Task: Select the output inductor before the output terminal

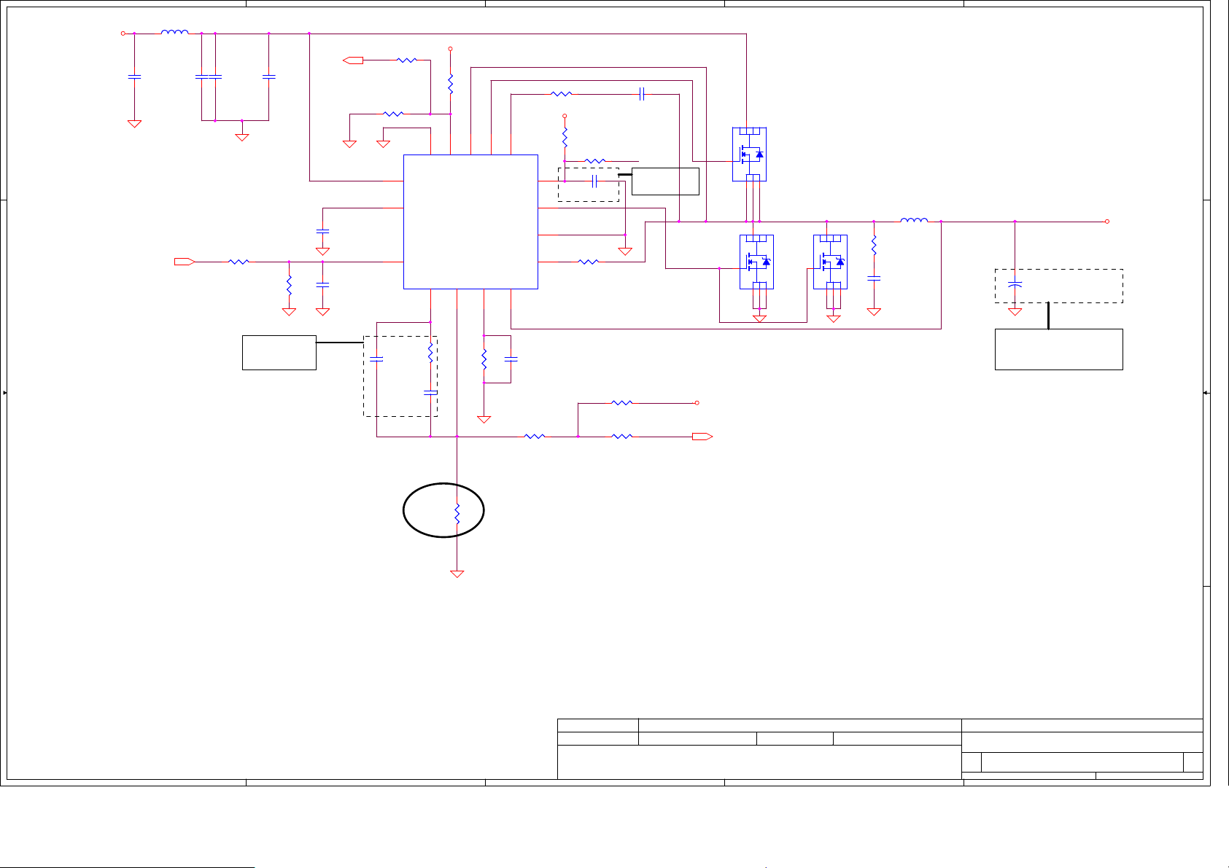Action: [x=914, y=221]
